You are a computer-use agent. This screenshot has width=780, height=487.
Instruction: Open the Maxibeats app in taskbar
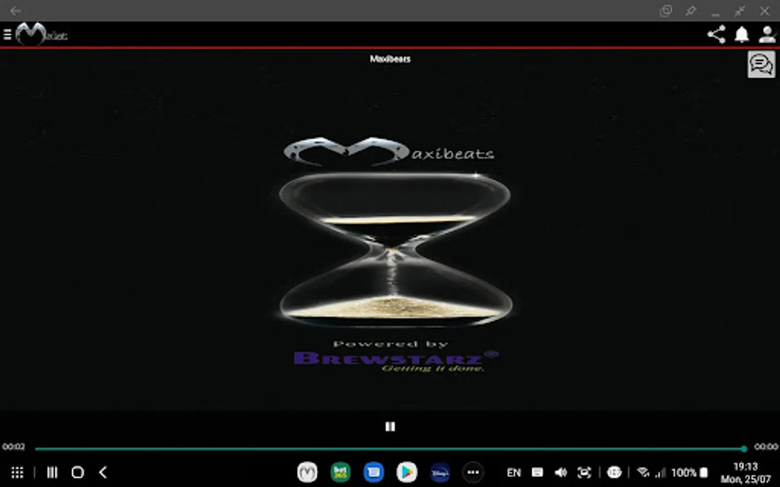(307, 472)
